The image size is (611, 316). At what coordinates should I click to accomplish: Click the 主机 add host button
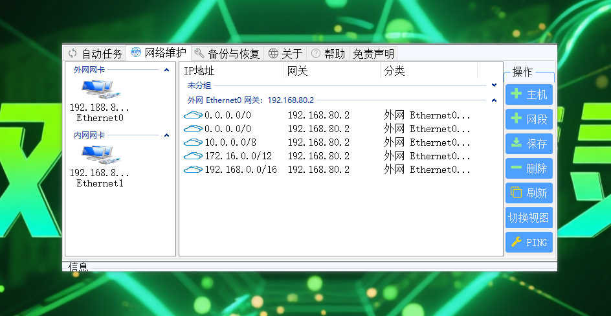point(529,95)
